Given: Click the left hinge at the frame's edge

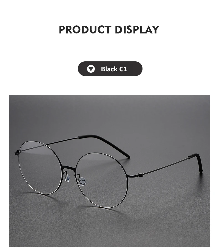Looking at the screenshot, I should point(17,153).
